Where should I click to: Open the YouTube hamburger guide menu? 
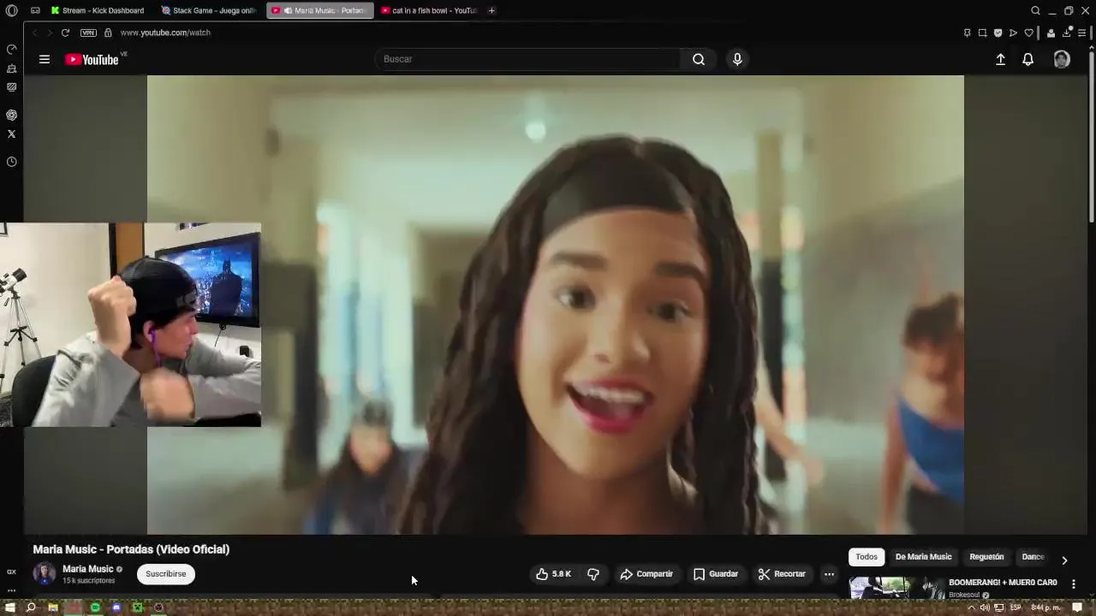[x=45, y=59]
